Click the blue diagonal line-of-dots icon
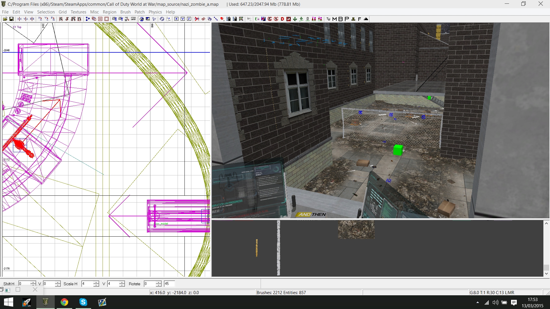 [x=216, y=19]
